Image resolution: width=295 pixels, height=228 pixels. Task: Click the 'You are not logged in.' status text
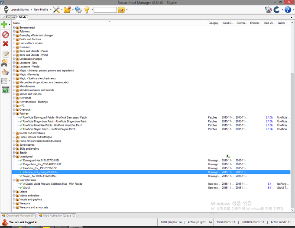24,222
